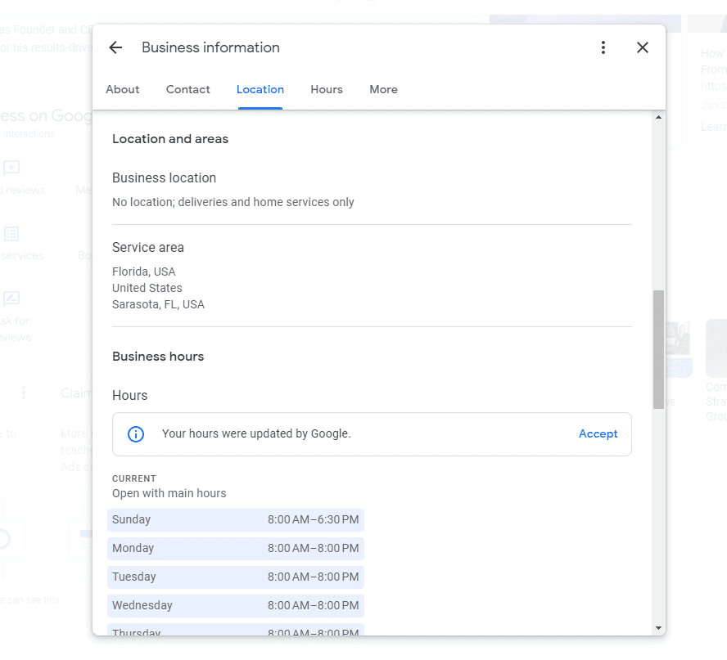Select the read reviews icon in left sidebar
Viewport: 727px width, 660px height.
click(11, 168)
